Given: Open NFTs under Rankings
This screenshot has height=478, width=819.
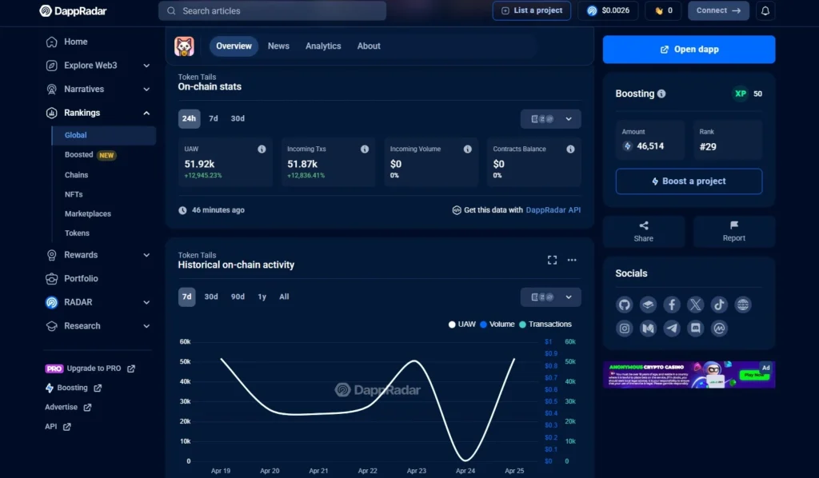Looking at the screenshot, I should pos(74,194).
